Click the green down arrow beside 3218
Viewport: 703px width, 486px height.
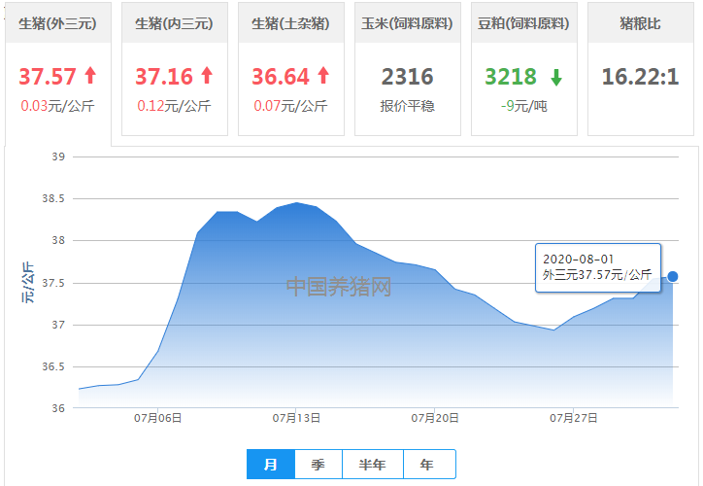556,77
